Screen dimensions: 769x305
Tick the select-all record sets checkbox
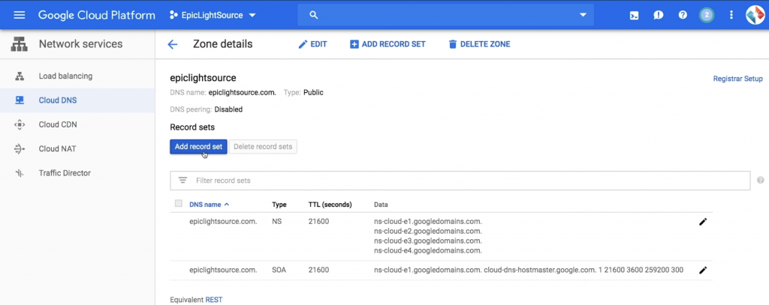pyautogui.click(x=179, y=204)
